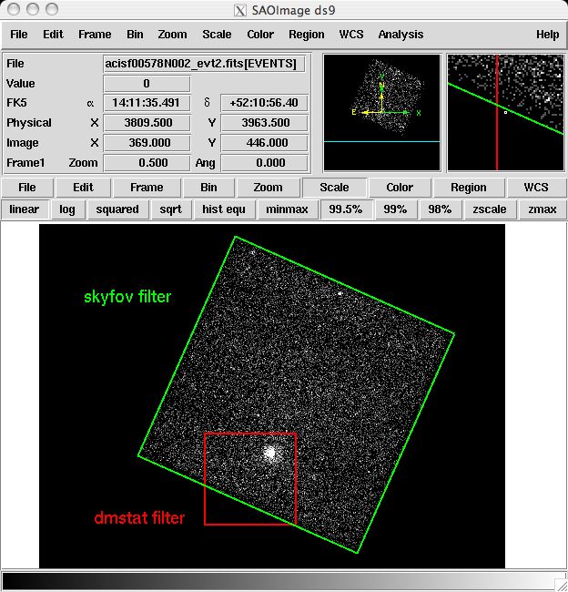Switch to the Bin button bar tab

coord(209,188)
